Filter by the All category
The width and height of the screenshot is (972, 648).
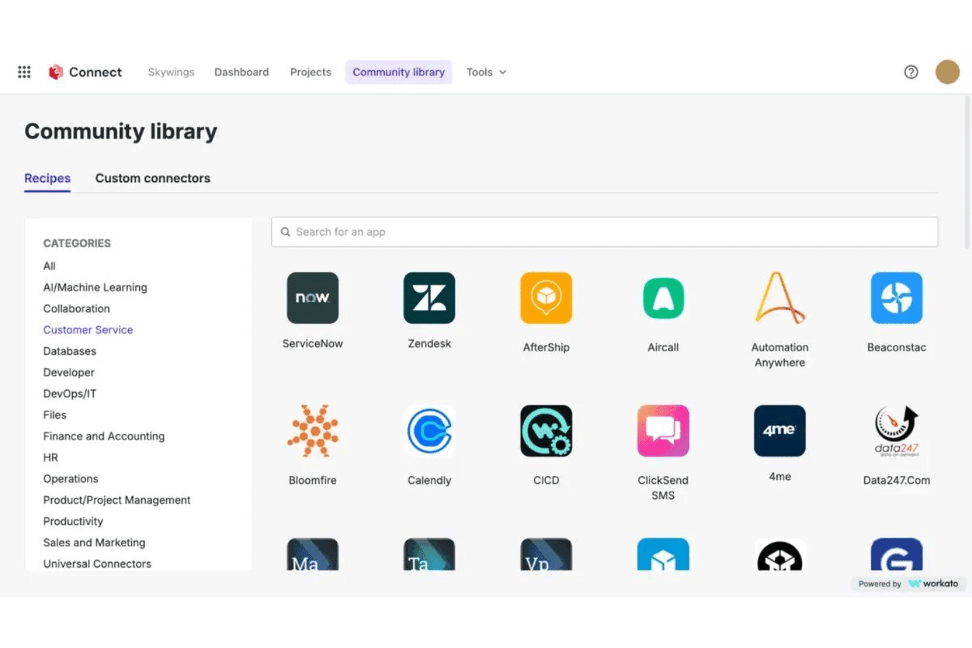pyautogui.click(x=49, y=266)
